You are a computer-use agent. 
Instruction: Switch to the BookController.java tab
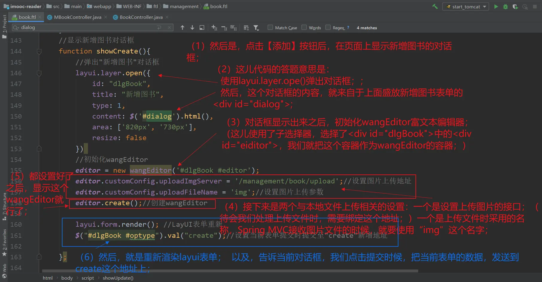click(141, 17)
